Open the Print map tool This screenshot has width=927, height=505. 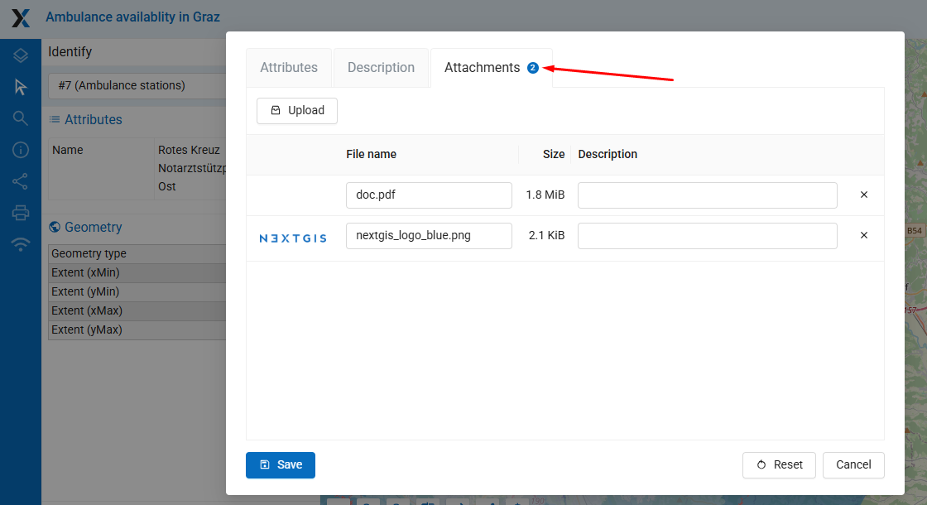pos(21,213)
